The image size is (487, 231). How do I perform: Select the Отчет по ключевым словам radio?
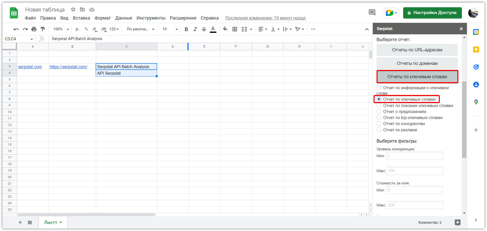click(x=379, y=99)
